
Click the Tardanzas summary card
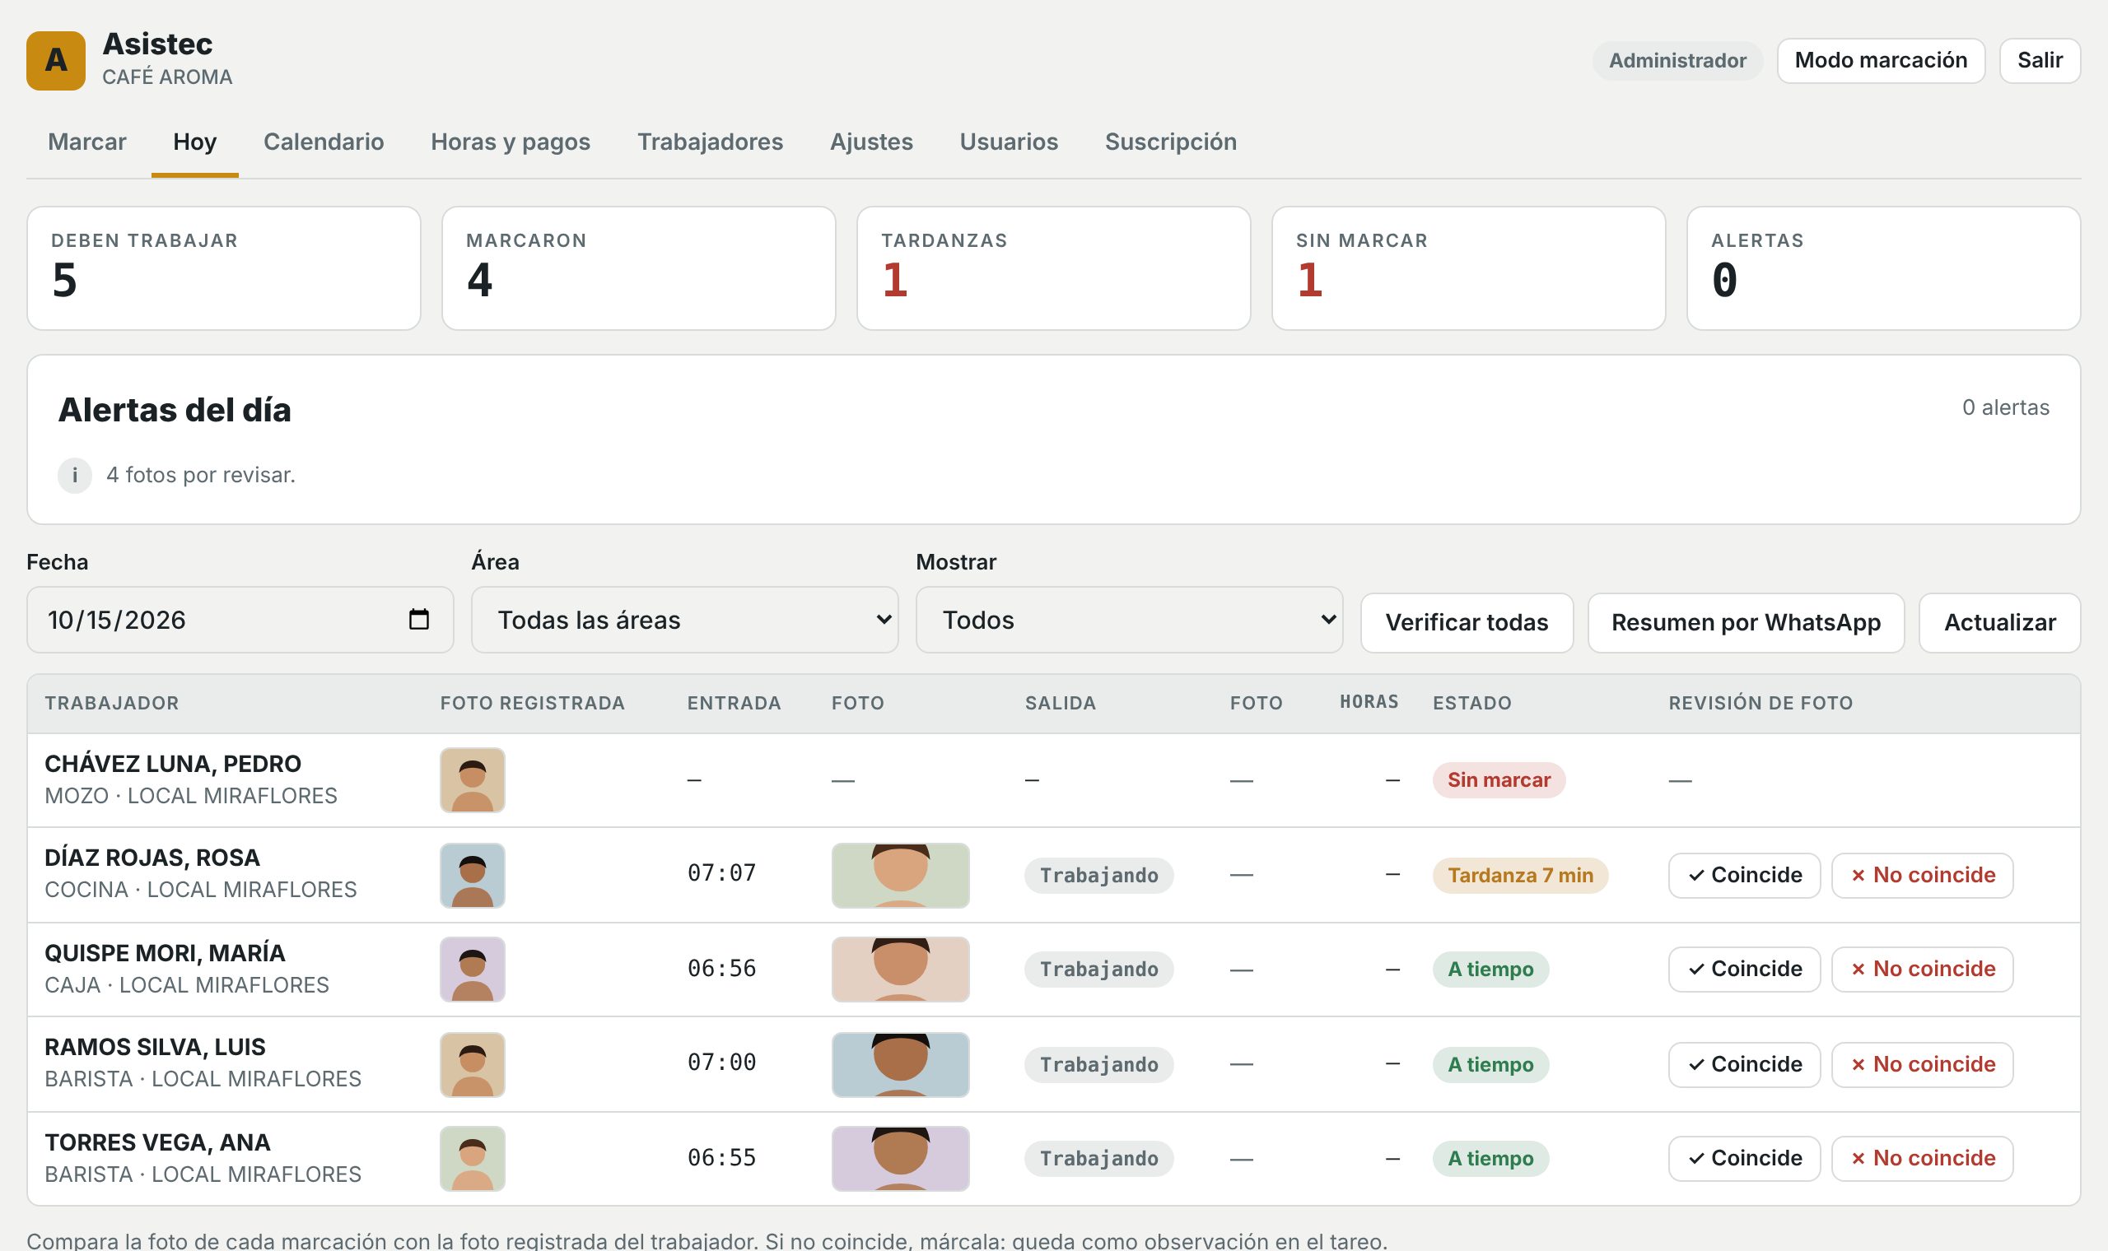tap(1053, 268)
